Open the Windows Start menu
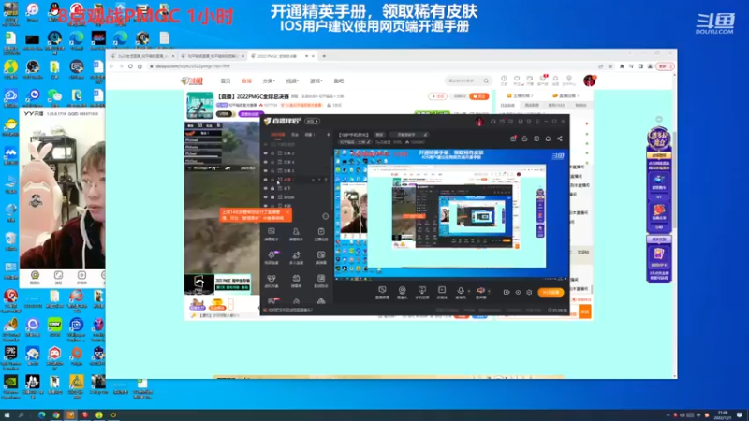 click(7, 415)
